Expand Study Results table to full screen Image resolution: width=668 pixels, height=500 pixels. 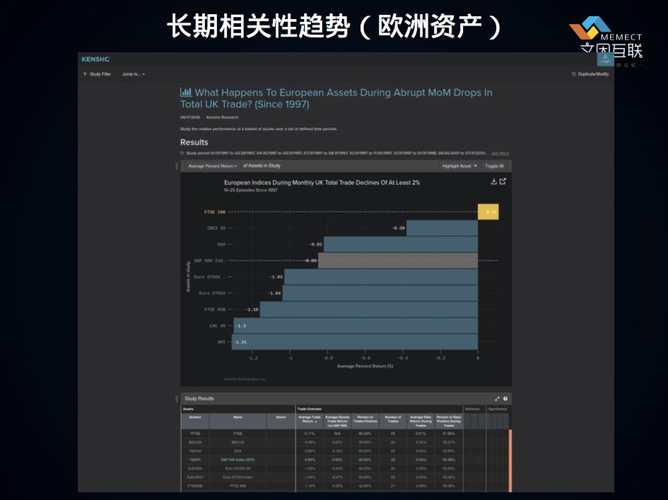click(x=497, y=399)
